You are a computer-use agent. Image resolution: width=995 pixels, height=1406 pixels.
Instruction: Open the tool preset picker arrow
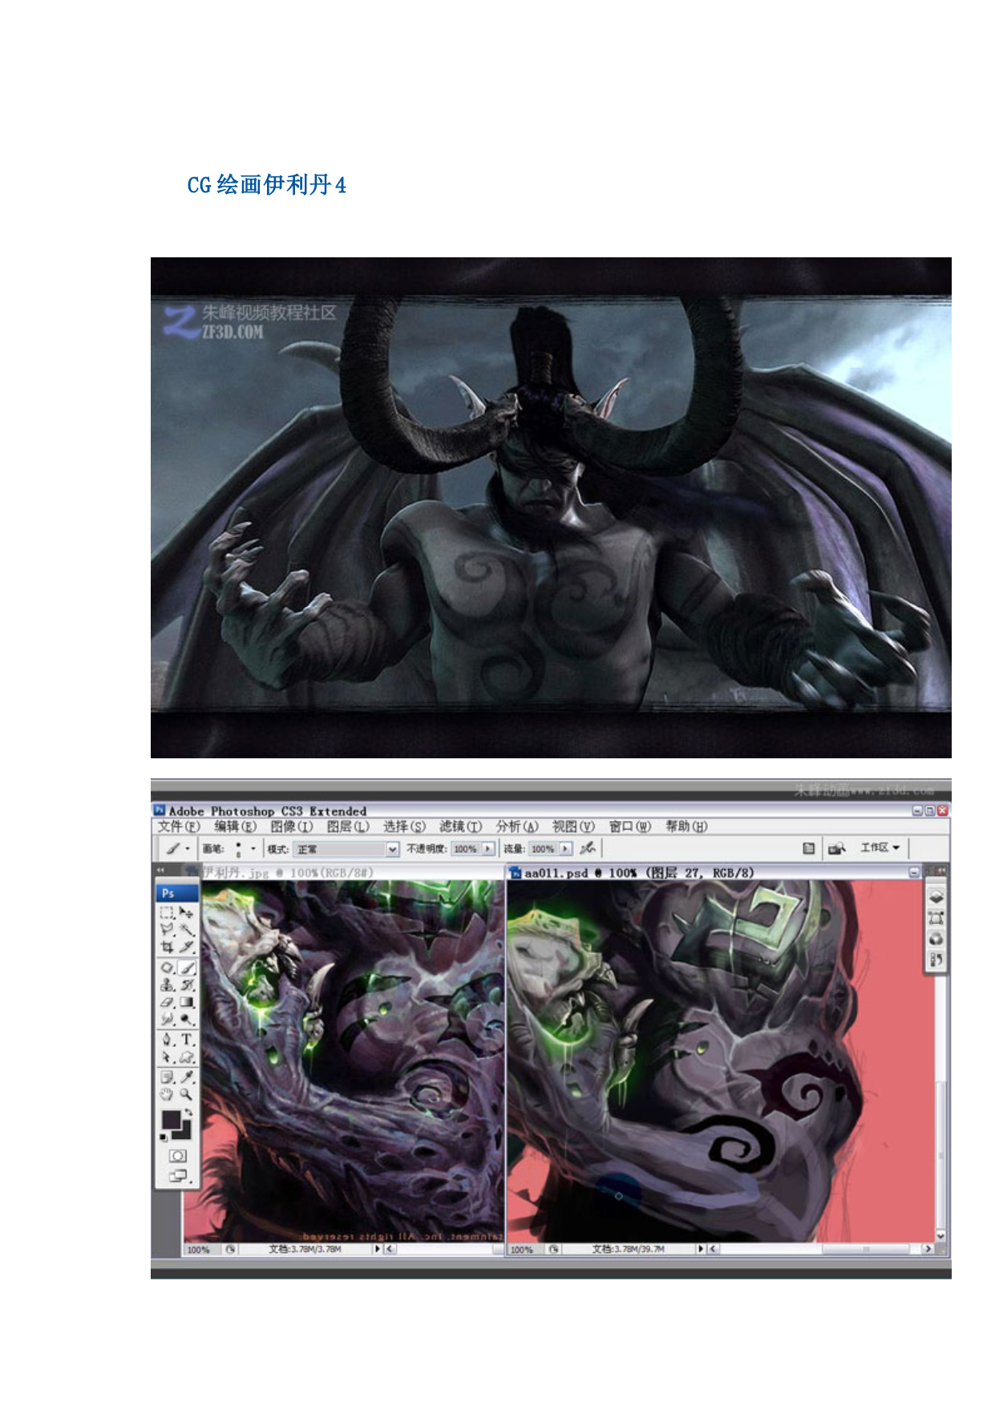tap(188, 849)
